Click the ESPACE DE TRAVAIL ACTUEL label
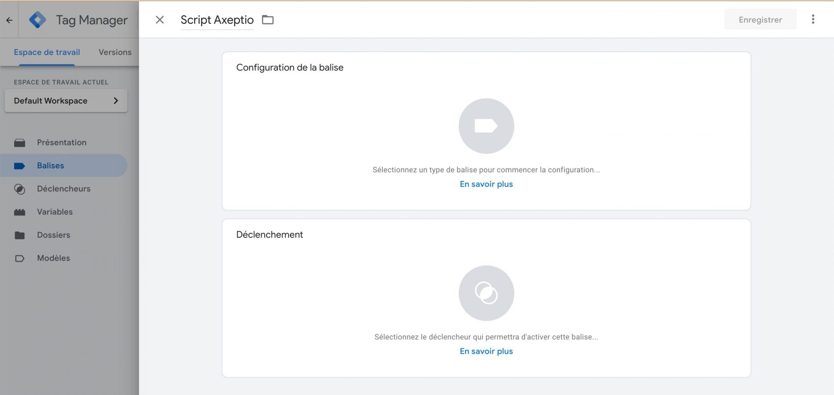This screenshot has width=834, height=395. point(61,82)
